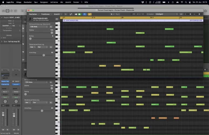Open the Funktionen menu in Piano Roll
209x135 pixels.
coord(46,14)
